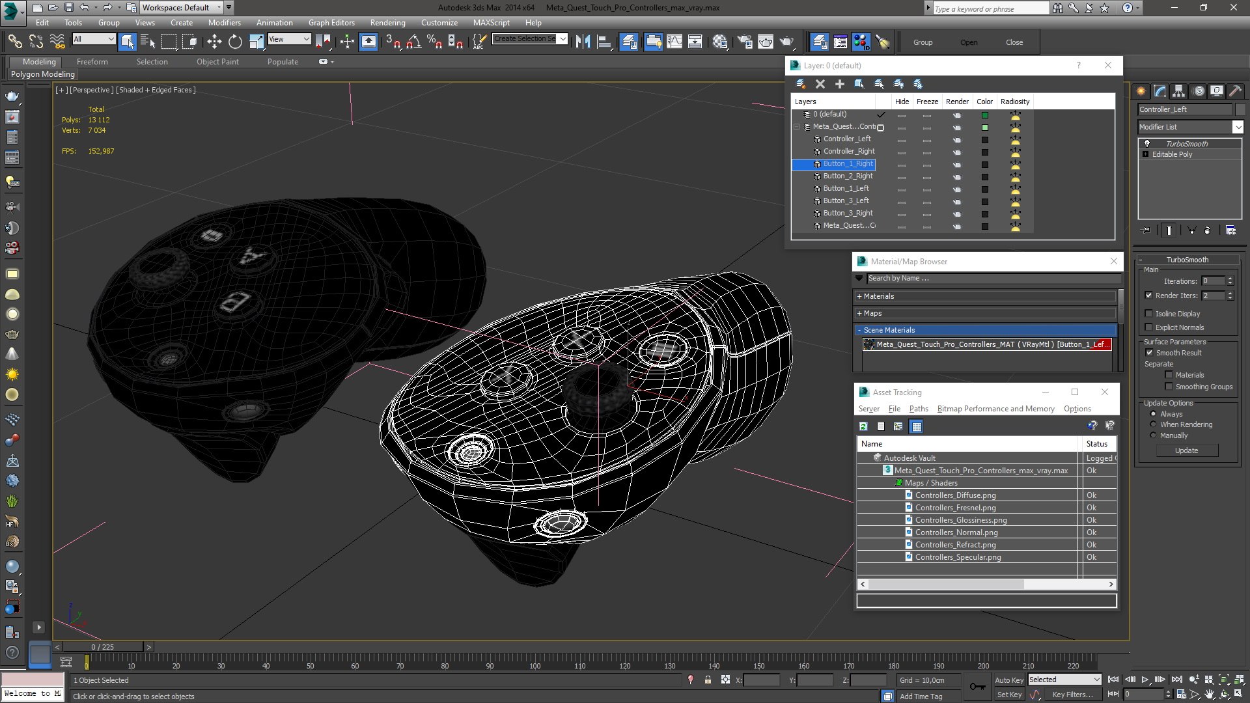The height and width of the screenshot is (703, 1250).
Task: Toggle the Isoline Display checkbox
Action: 1149,314
